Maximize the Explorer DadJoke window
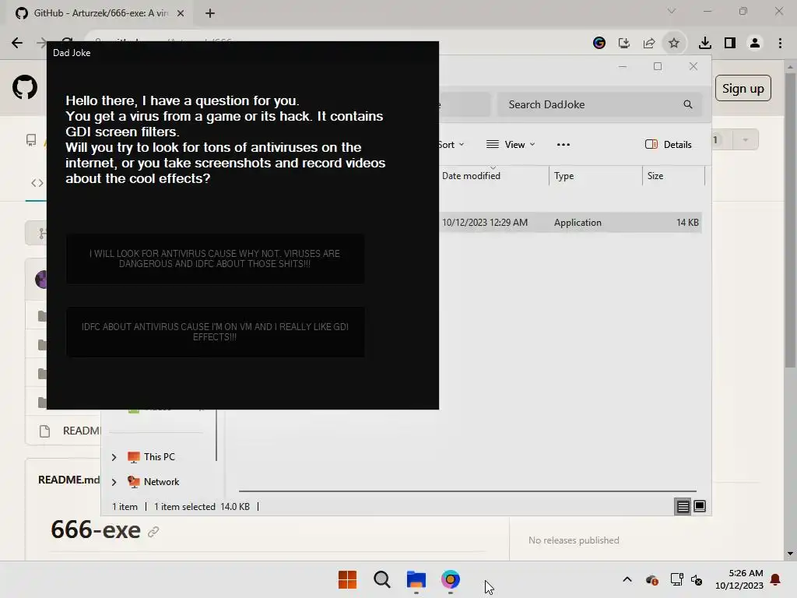 tap(658, 67)
